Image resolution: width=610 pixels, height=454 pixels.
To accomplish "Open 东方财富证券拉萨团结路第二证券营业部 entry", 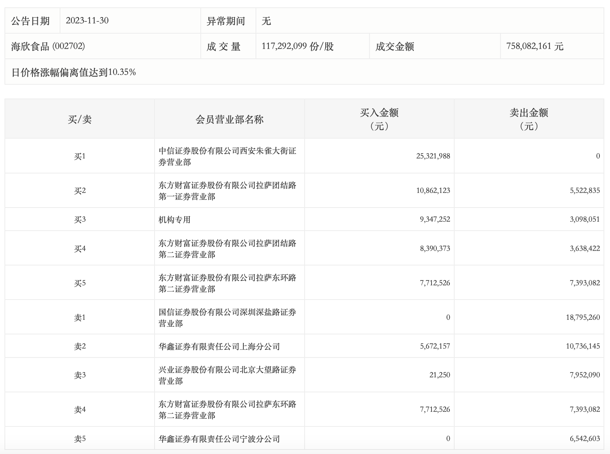I will (227, 248).
